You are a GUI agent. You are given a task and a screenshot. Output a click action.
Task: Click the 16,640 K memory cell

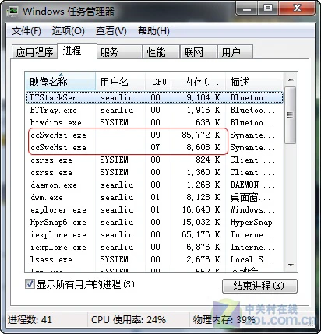point(201,209)
